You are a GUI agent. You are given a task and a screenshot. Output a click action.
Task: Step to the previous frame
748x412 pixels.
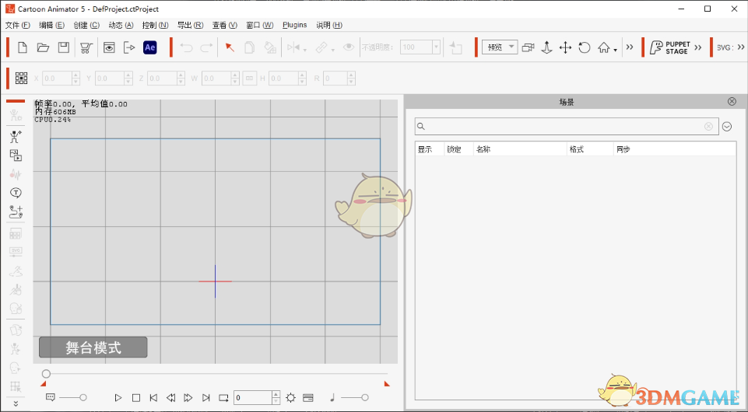pyautogui.click(x=170, y=398)
